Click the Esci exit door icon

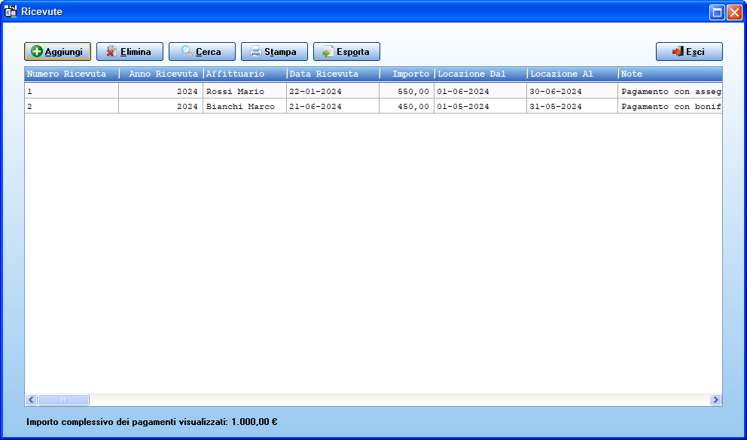(678, 51)
